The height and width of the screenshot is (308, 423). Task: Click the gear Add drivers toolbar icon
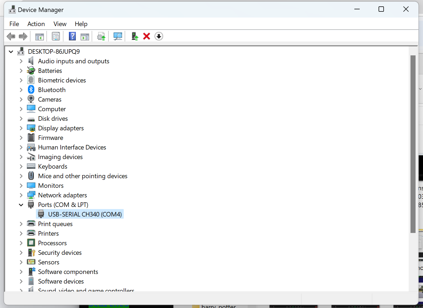click(x=101, y=36)
